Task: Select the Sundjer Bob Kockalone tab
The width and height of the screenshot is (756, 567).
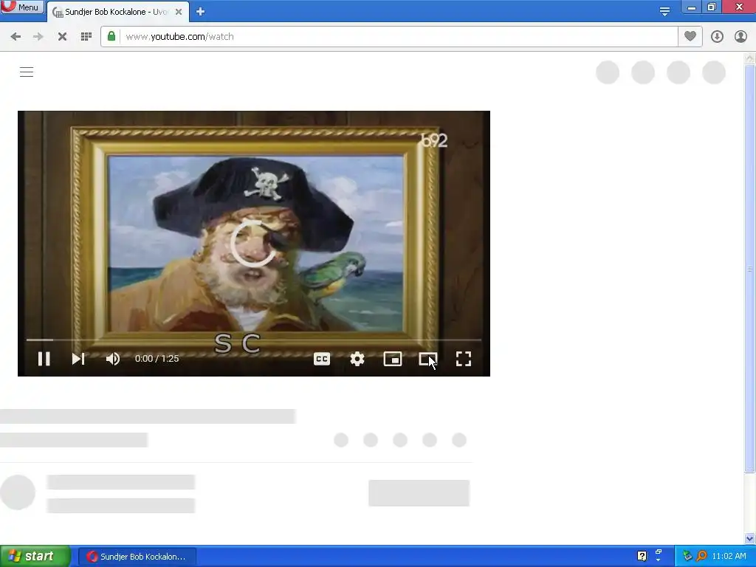Action: click(x=116, y=12)
